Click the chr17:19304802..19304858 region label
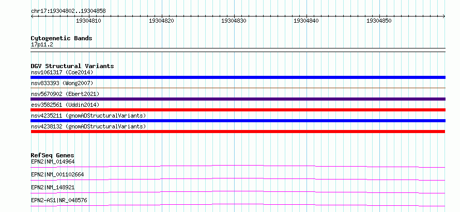 pyautogui.click(x=68, y=11)
